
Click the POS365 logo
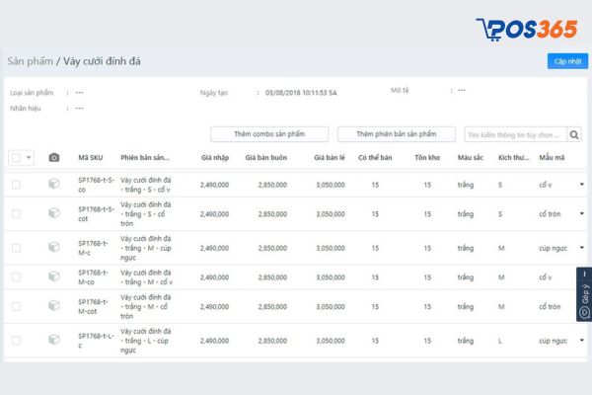[525, 29]
